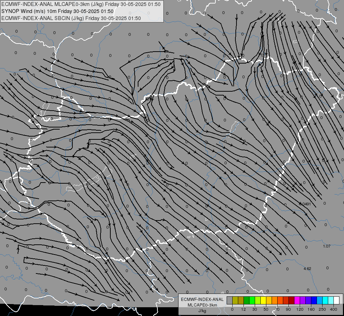Click the pure yellow legend swatch

click(264, 300)
